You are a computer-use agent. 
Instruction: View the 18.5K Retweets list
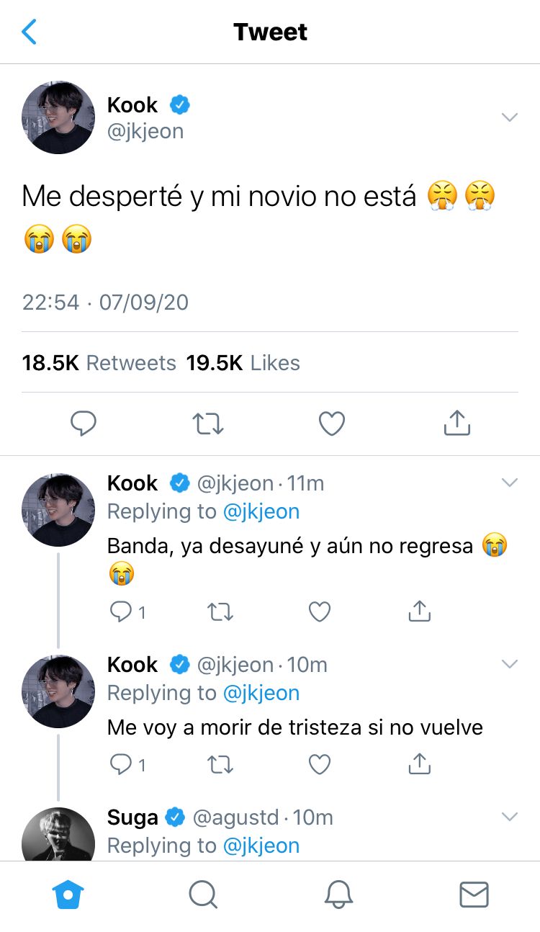(99, 363)
